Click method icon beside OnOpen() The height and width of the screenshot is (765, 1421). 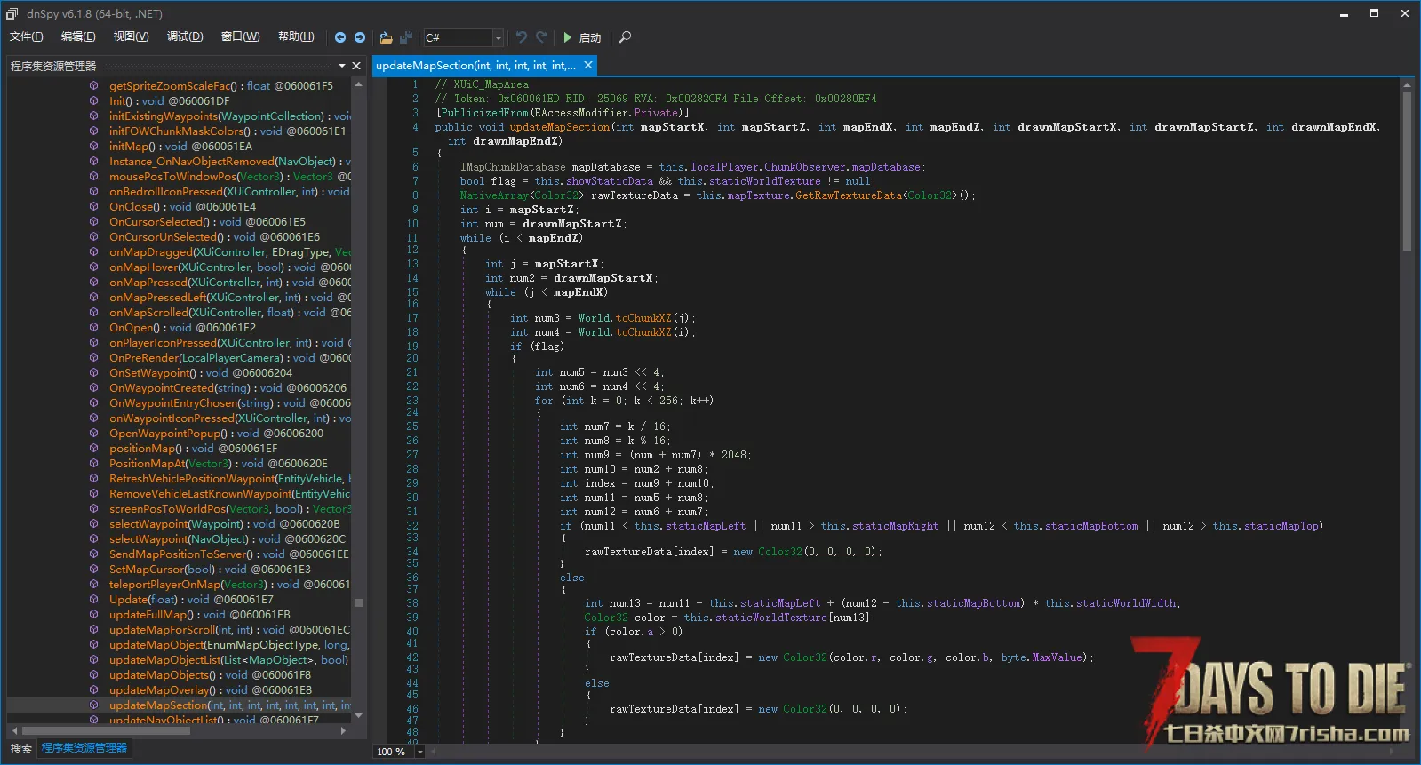(x=93, y=327)
